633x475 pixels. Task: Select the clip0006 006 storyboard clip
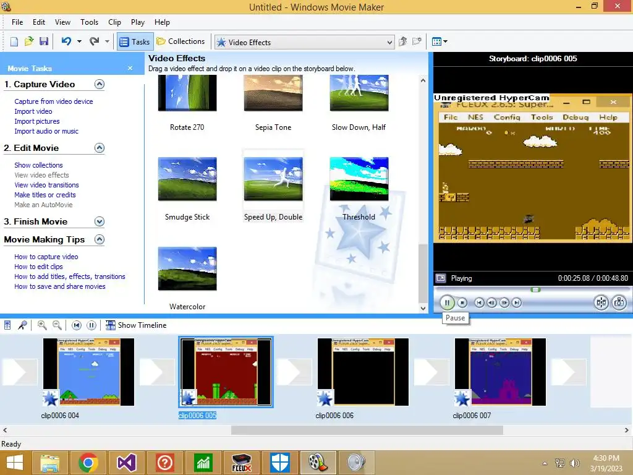coord(363,372)
